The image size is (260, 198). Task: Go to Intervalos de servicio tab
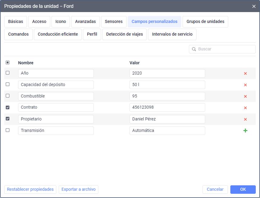[172, 34]
